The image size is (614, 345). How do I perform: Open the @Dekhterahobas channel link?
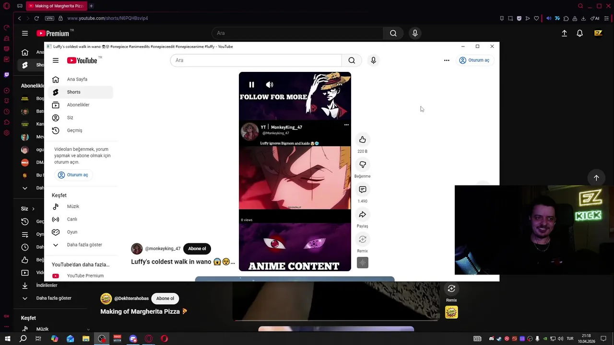click(x=131, y=299)
